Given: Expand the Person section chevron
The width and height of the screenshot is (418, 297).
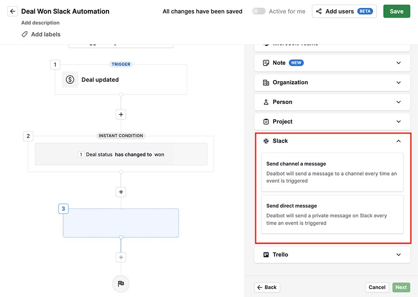Looking at the screenshot, I should coord(398,102).
